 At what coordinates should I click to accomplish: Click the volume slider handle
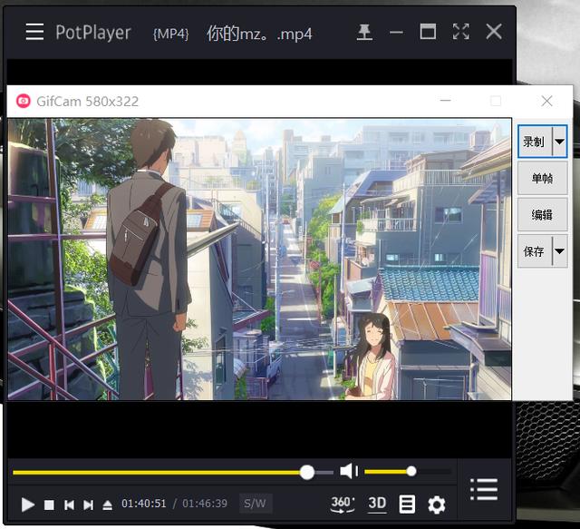coord(411,471)
